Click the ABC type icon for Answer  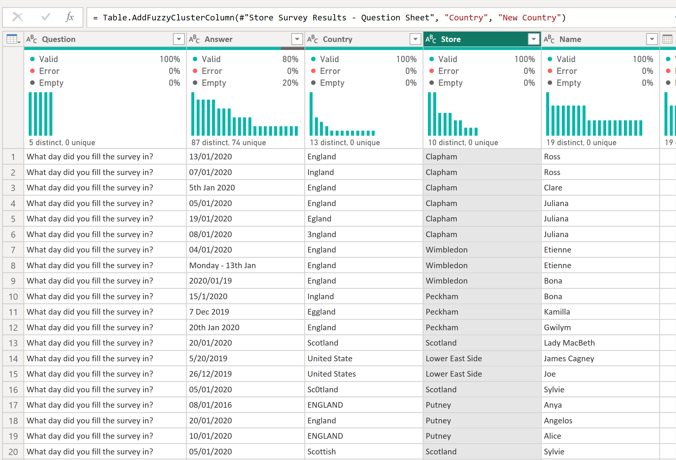pyautogui.click(x=194, y=39)
